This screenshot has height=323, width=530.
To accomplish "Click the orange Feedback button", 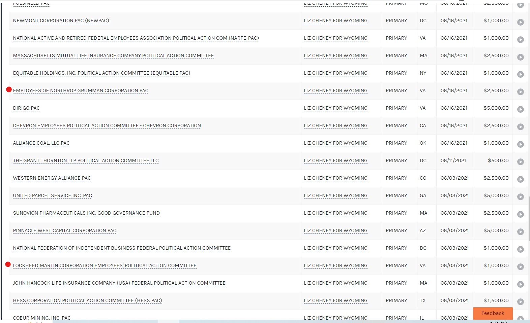I will click(493, 313).
